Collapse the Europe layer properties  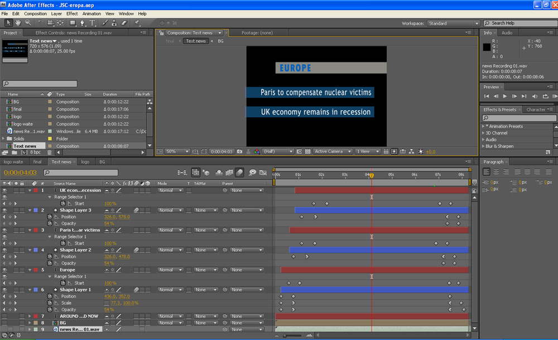[30, 270]
